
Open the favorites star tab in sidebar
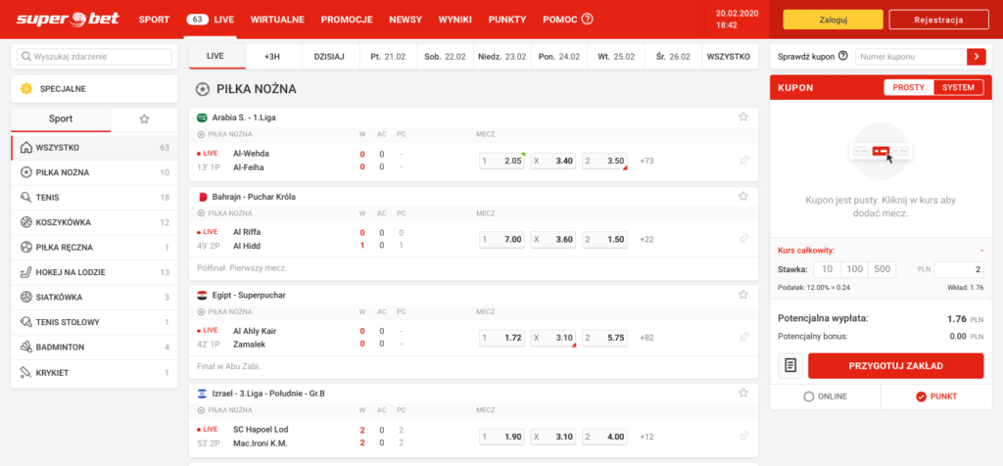144,118
